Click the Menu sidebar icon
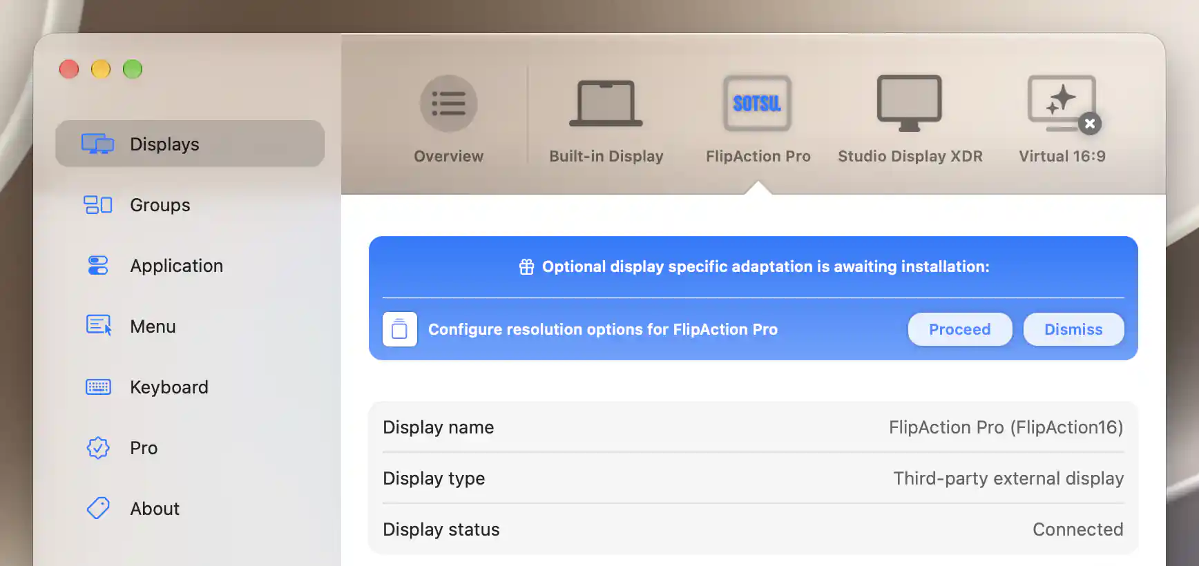Screen dimensions: 1199x566 coord(99,326)
